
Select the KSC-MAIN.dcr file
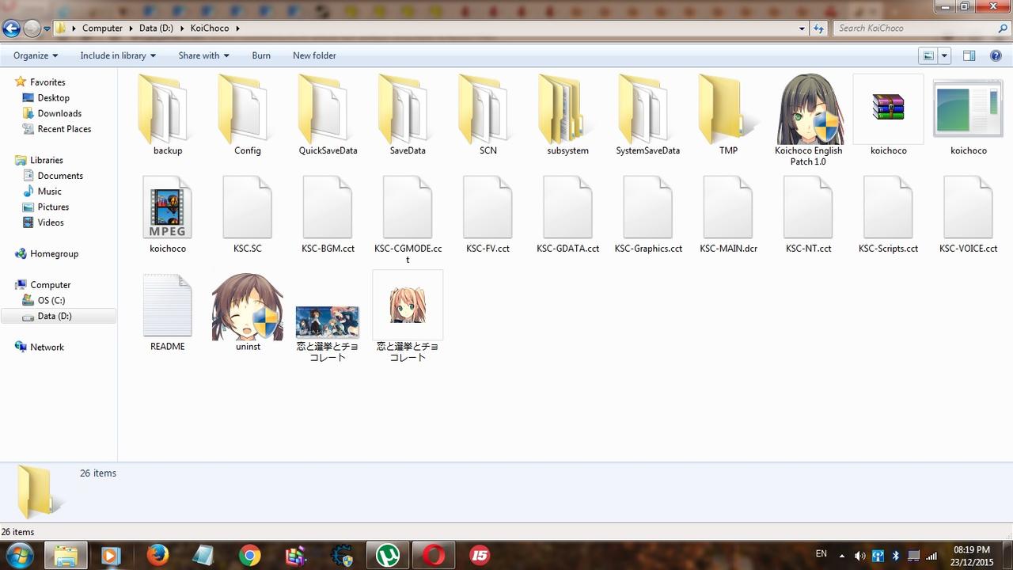click(728, 209)
